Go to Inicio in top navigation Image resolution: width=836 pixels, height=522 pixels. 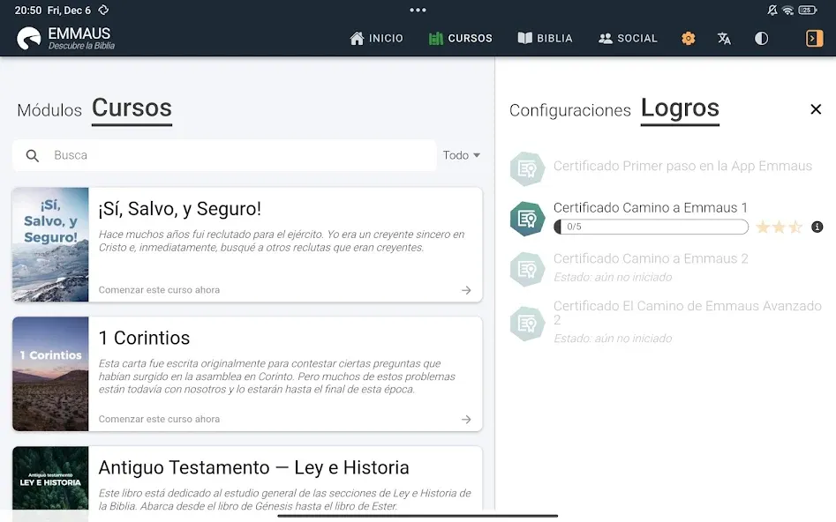[x=376, y=38]
